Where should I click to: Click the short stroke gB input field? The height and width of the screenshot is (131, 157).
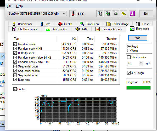pos(133,63)
